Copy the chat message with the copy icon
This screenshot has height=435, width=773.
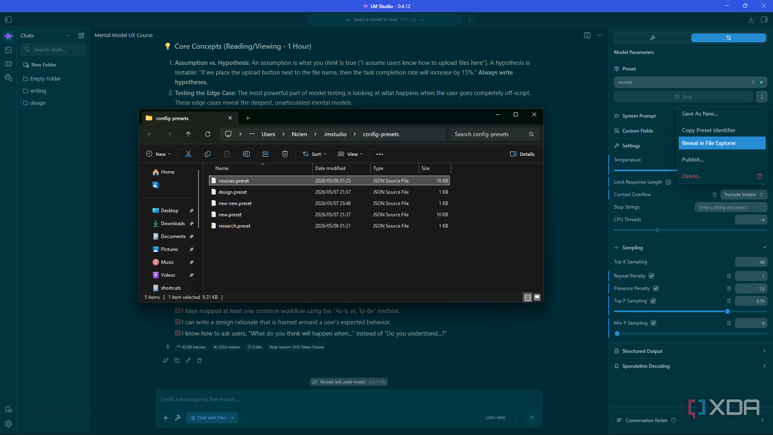(x=177, y=360)
